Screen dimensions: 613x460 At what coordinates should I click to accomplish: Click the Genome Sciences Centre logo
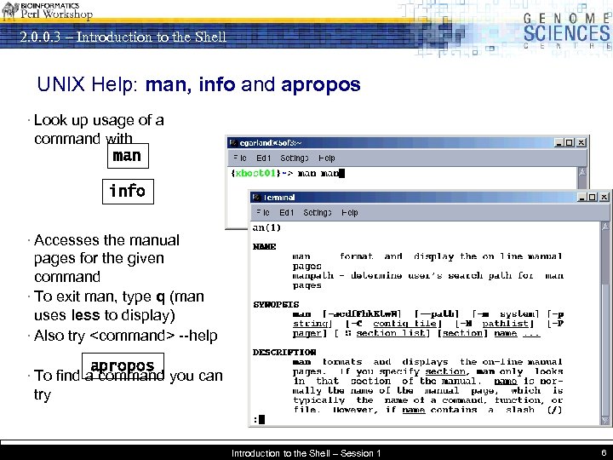(567, 31)
